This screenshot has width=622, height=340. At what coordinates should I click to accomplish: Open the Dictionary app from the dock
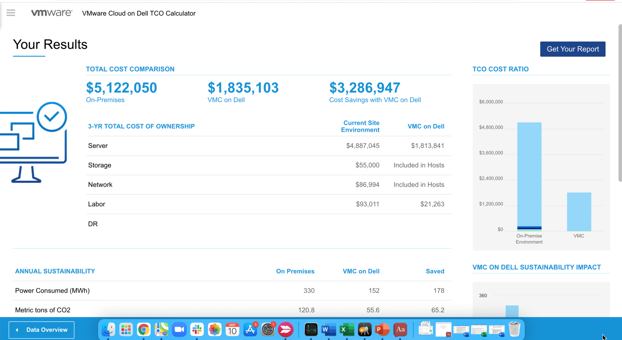[x=400, y=329]
